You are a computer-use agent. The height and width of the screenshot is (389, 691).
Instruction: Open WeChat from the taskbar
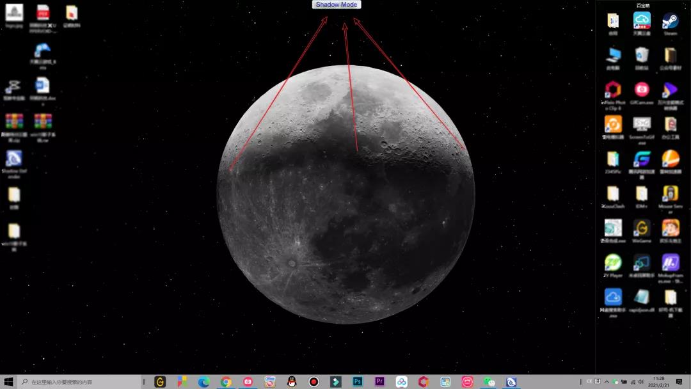pyautogui.click(x=489, y=381)
